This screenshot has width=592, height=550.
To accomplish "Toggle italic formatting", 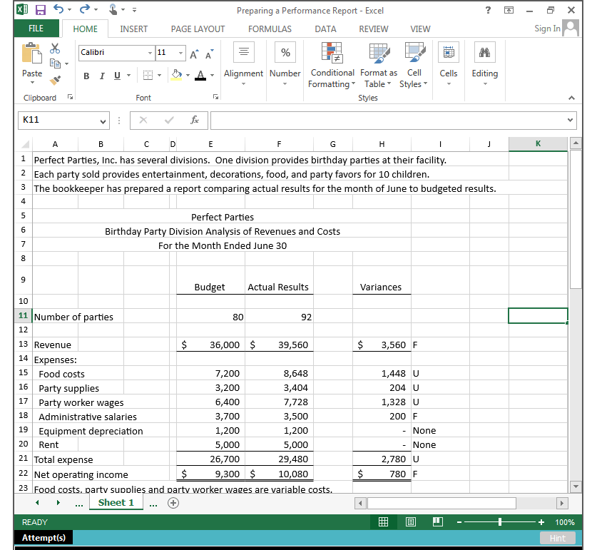I will pyautogui.click(x=101, y=75).
